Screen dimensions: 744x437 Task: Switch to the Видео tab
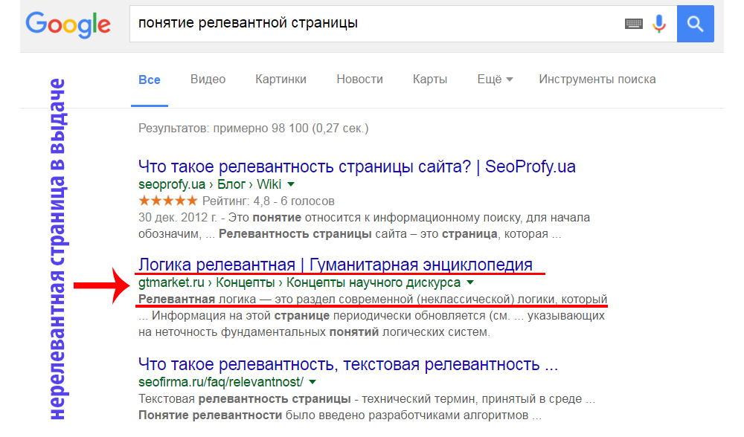pos(208,80)
